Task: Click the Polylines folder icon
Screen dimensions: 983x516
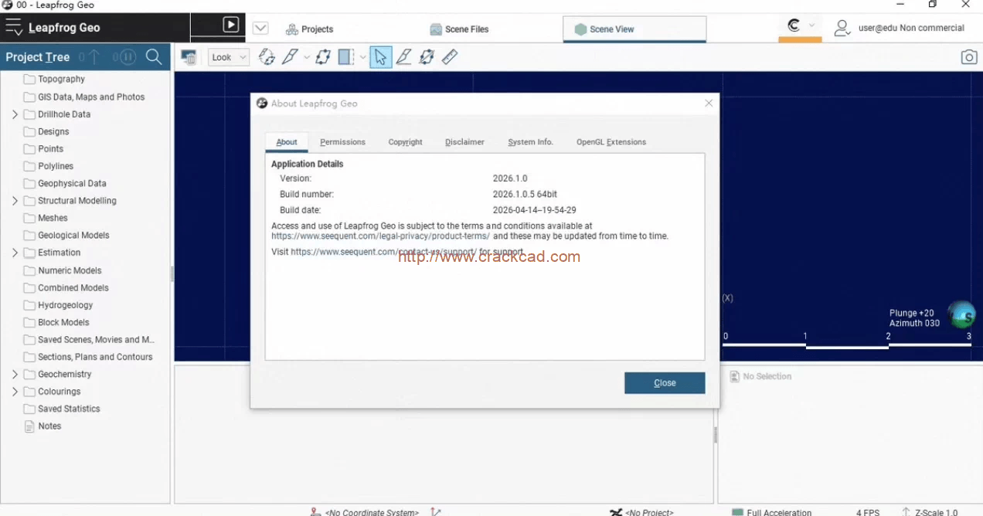Action: pos(29,166)
